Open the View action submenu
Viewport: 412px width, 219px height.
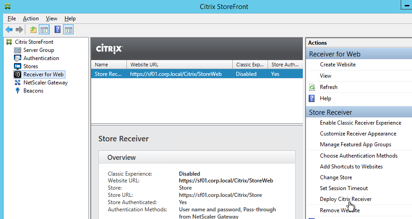[325, 76]
